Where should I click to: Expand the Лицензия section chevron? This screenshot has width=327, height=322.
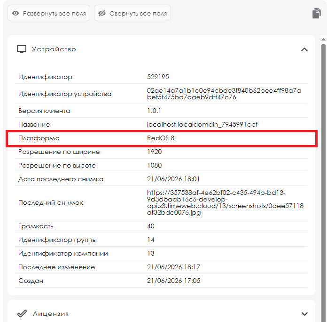point(304,314)
